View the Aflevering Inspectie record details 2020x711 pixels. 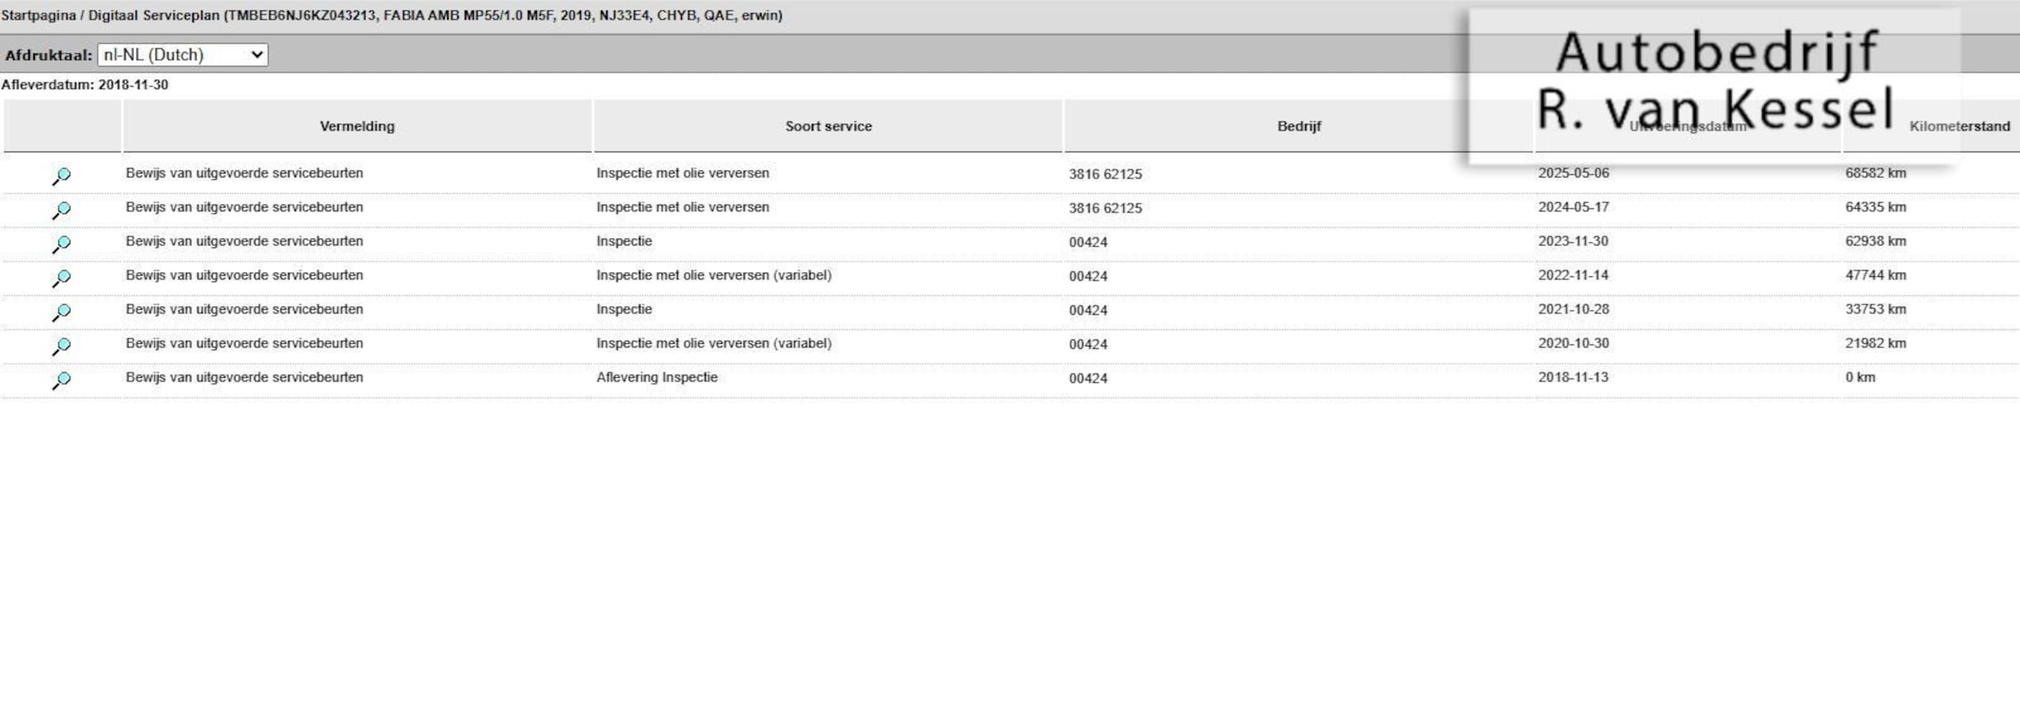62,380
